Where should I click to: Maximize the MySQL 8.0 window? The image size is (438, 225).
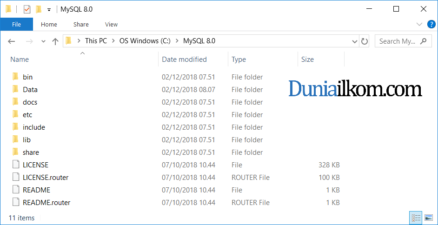click(396, 9)
